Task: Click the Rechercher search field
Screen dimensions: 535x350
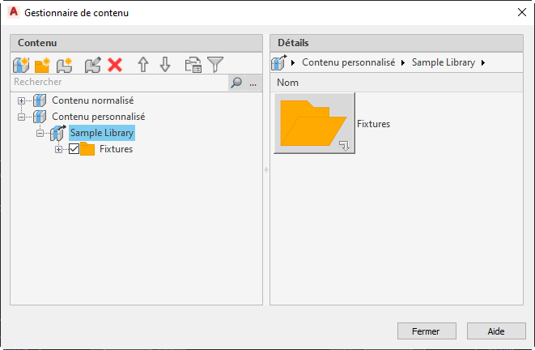Action: tap(117, 83)
